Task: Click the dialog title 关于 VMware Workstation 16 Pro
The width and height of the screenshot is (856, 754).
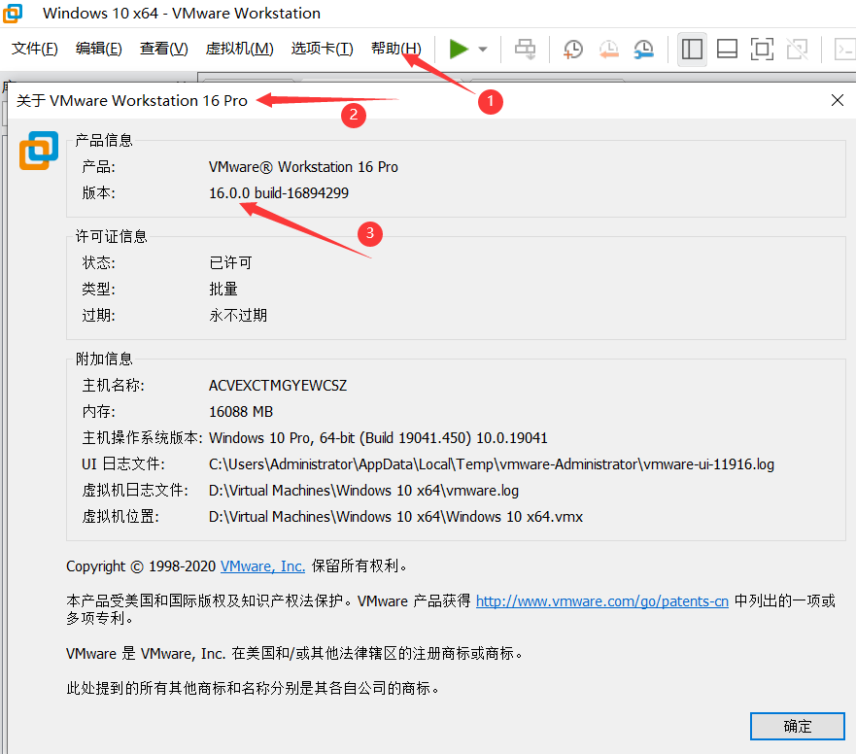Action: (x=132, y=100)
